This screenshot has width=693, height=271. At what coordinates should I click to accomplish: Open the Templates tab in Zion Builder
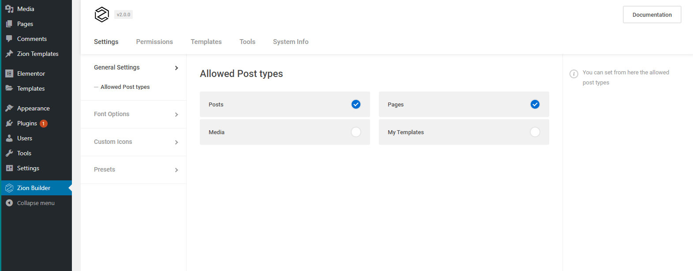206,42
